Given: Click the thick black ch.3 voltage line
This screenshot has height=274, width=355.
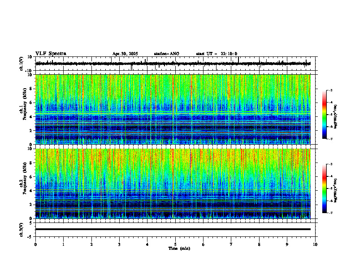Looking at the screenshot, I should (173, 229).
